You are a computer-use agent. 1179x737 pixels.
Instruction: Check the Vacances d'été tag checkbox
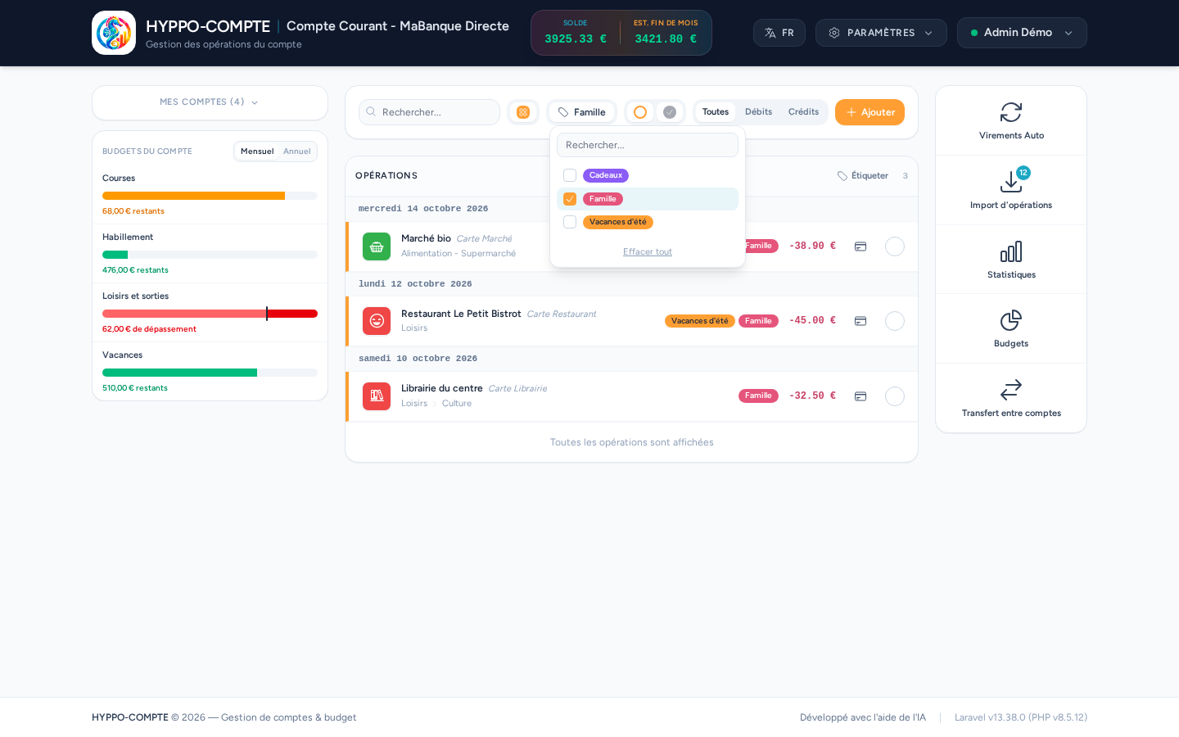coord(570,222)
